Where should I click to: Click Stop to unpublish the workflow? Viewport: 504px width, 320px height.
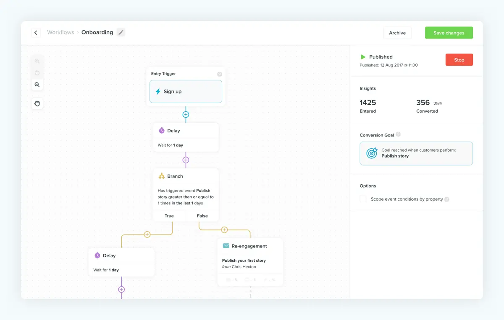[459, 59]
